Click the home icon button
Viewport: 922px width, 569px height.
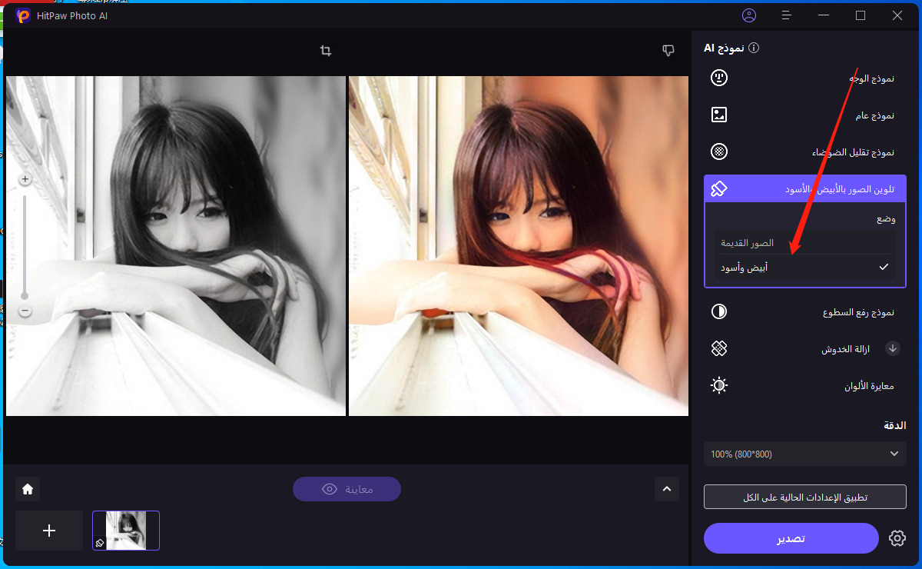[28, 489]
